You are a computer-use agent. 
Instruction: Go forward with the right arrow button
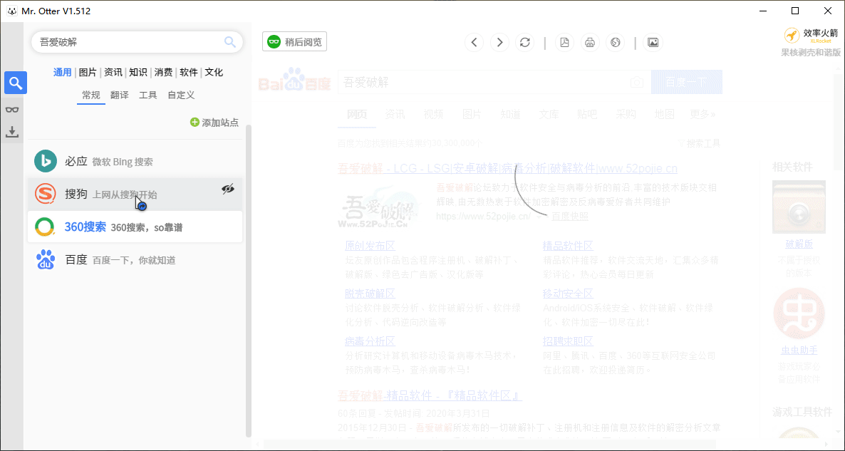[x=499, y=42]
